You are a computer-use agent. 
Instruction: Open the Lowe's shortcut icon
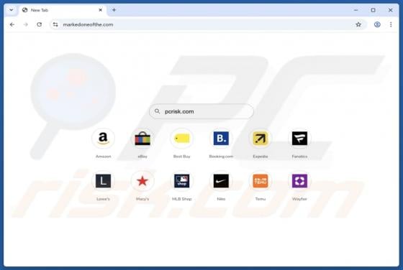(x=103, y=181)
